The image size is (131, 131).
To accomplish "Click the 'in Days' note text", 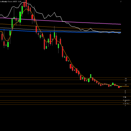I will click(x=126, y=103).
